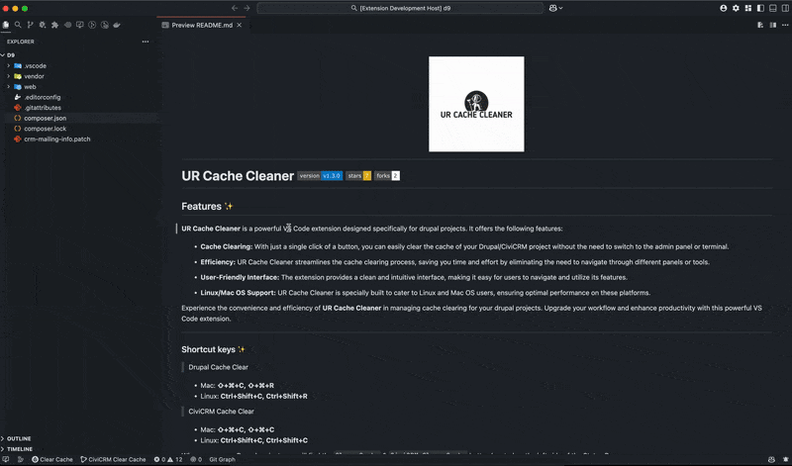This screenshot has height=466, width=792.
Task: Click the 'Features' heading
Action: (207, 206)
